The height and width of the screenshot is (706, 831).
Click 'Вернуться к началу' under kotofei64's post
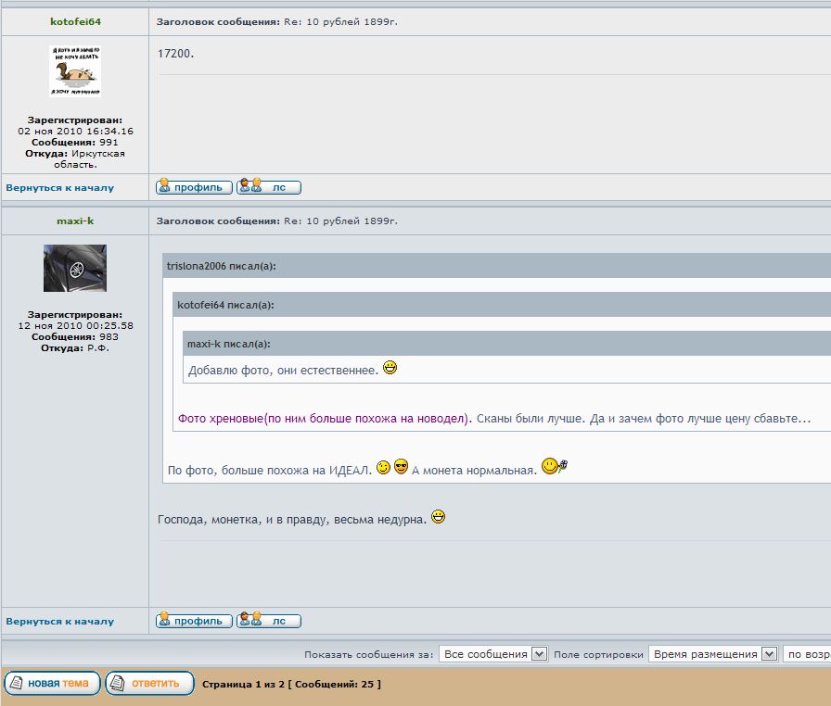click(60, 187)
